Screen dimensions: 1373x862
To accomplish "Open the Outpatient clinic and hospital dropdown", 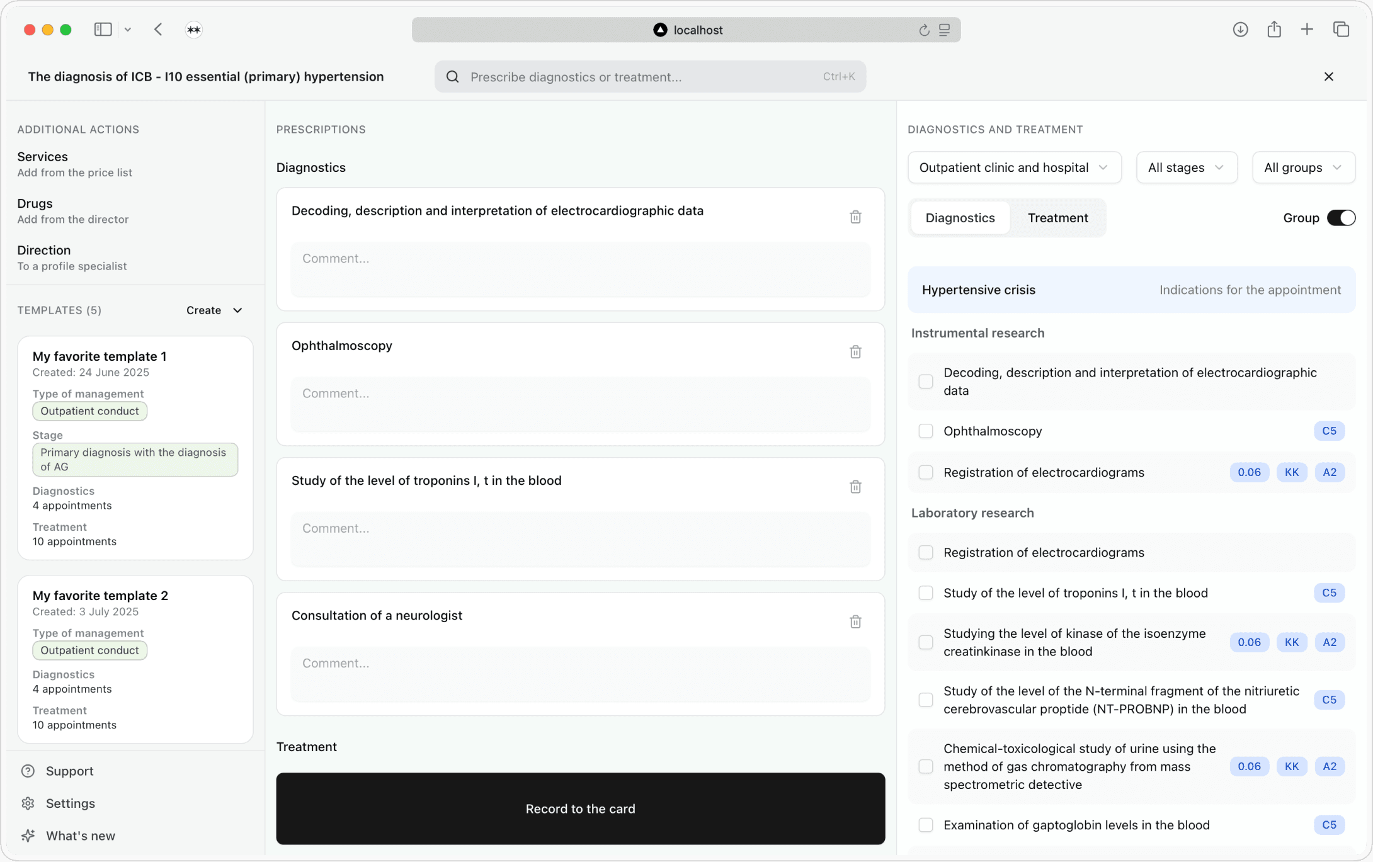I will (1014, 167).
